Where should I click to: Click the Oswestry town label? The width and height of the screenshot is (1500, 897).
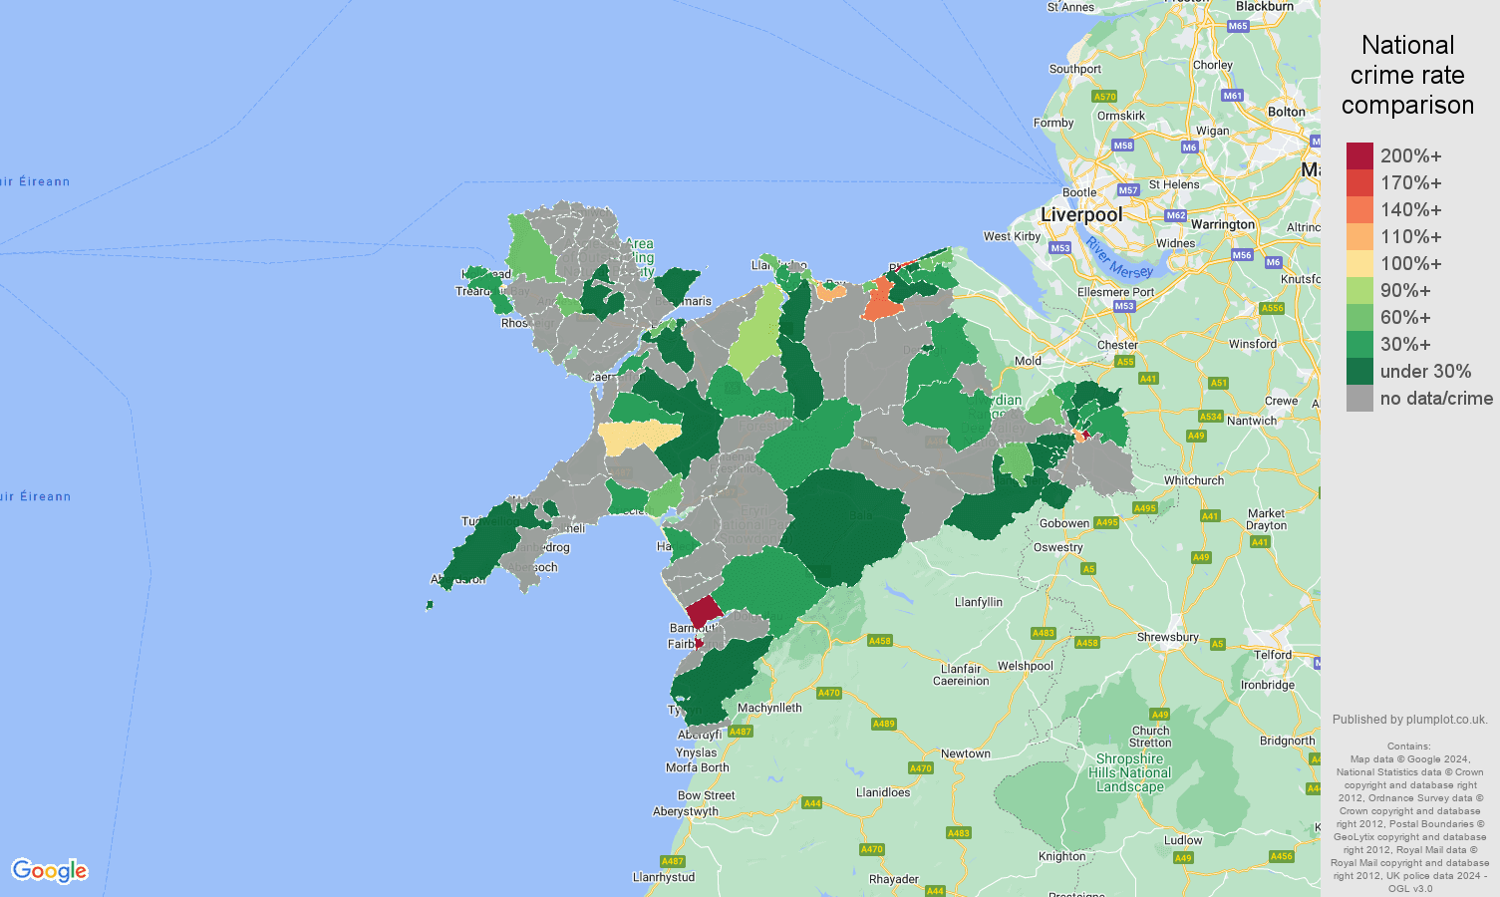click(x=1058, y=547)
